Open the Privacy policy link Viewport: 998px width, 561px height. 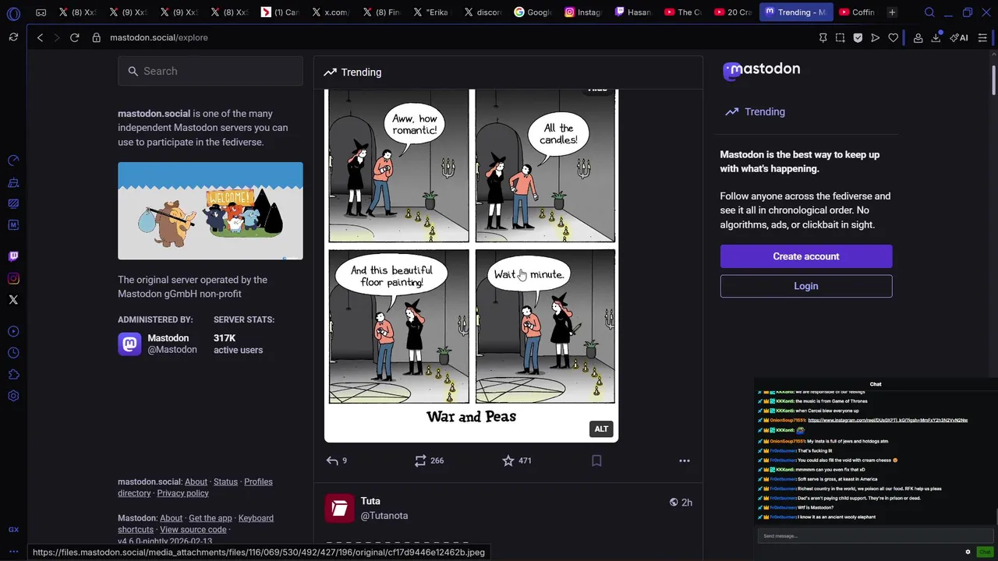point(182,493)
